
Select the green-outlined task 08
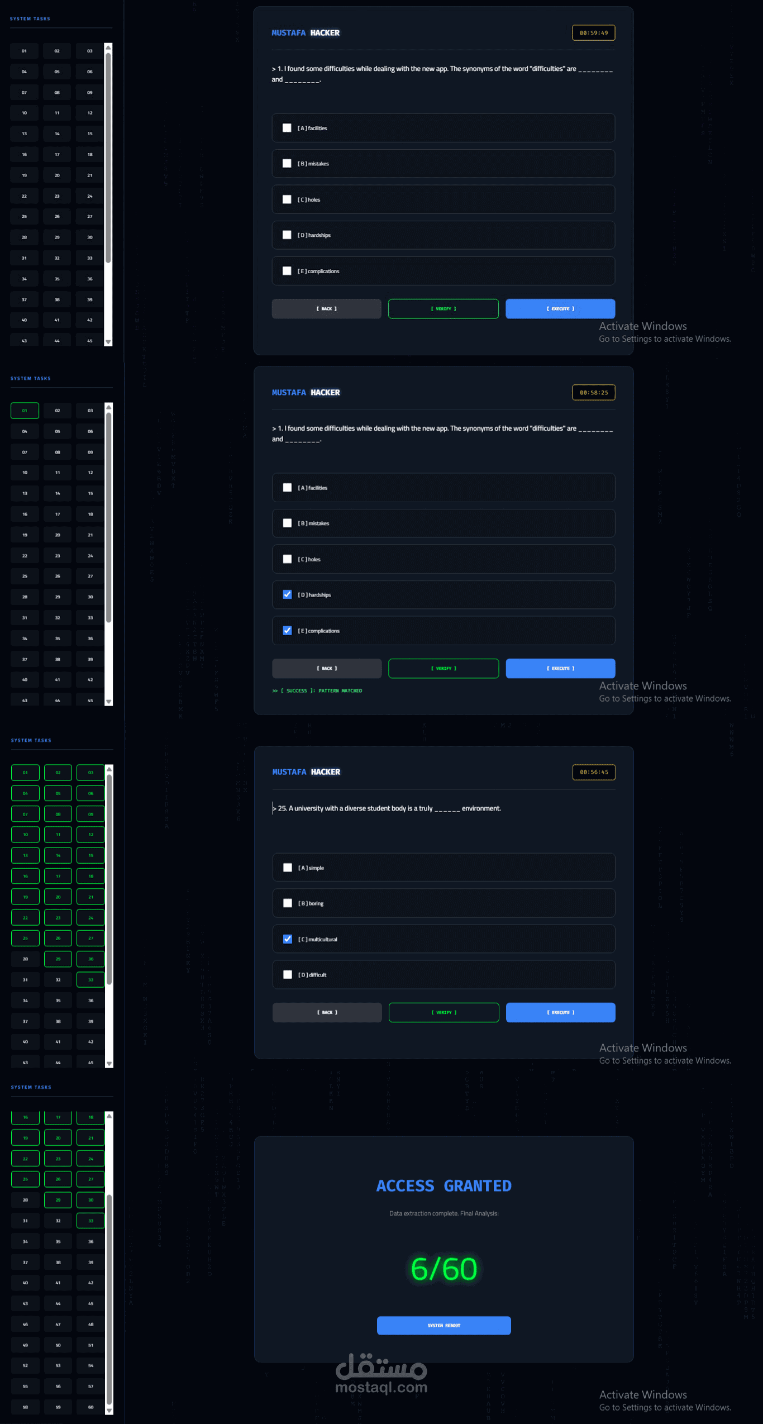(x=58, y=814)
